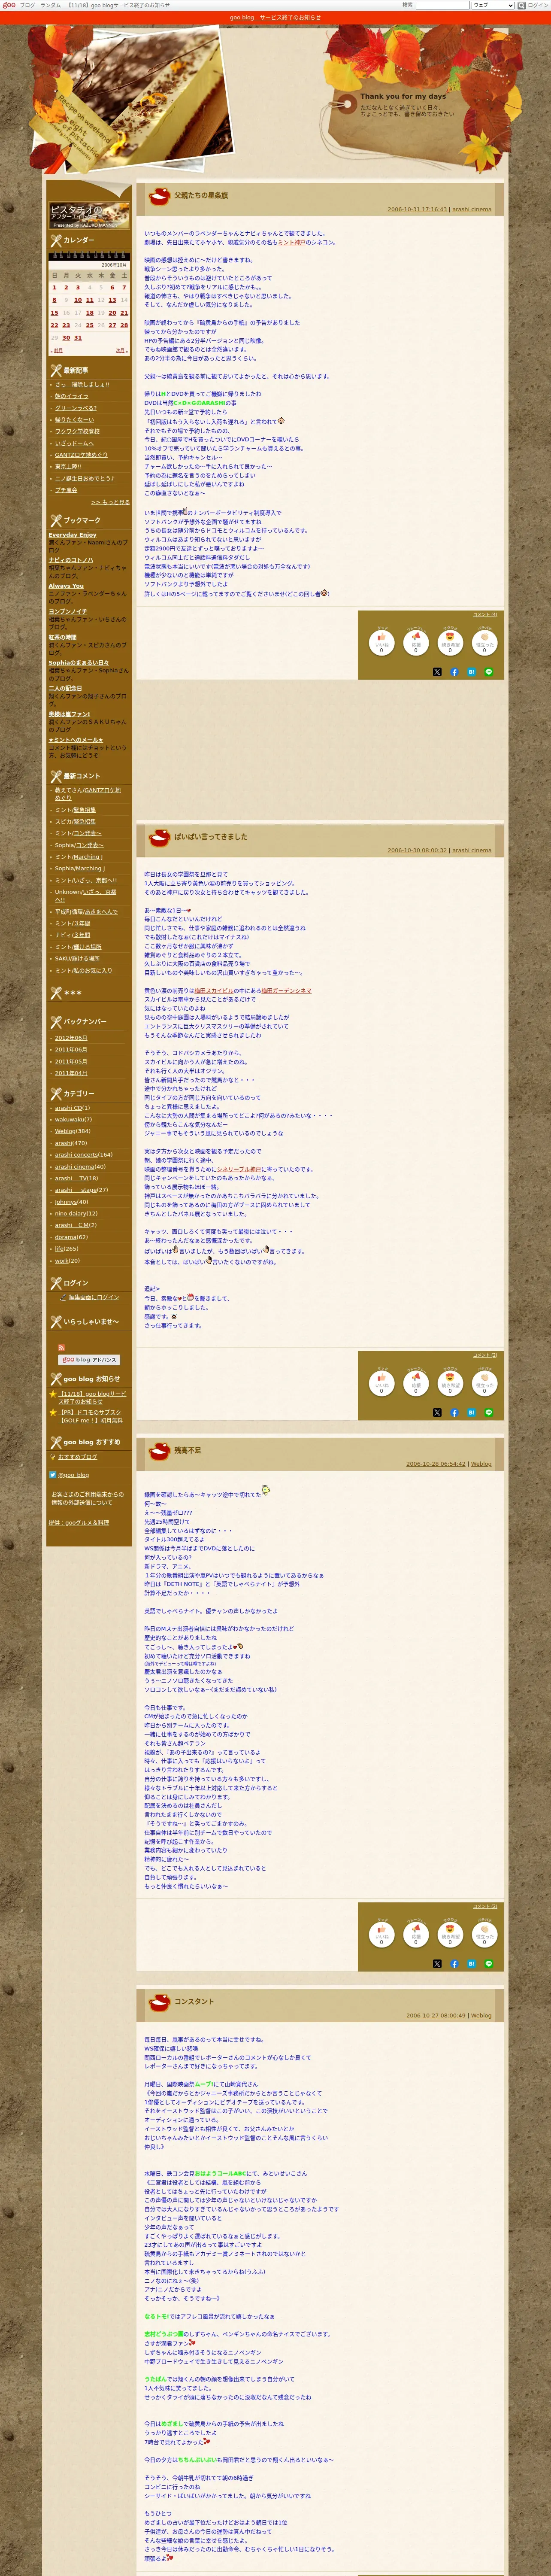Go to next month 次月 in calendar
Screen dimensions: 551x2576
[121, 351]
